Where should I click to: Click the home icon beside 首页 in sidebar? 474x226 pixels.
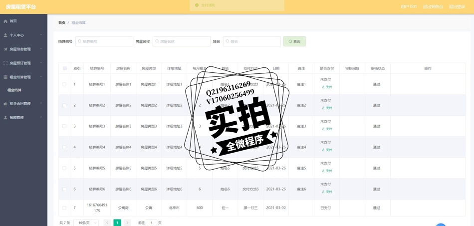tap(5, 21)
